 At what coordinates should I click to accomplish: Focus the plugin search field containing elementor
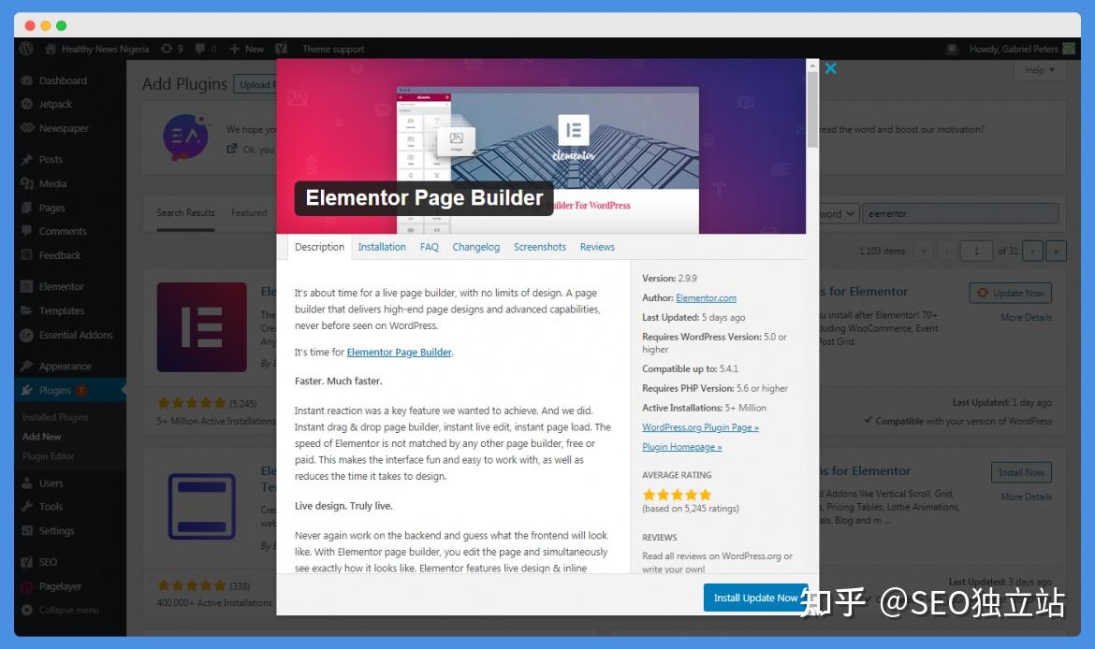pos(960,213)
